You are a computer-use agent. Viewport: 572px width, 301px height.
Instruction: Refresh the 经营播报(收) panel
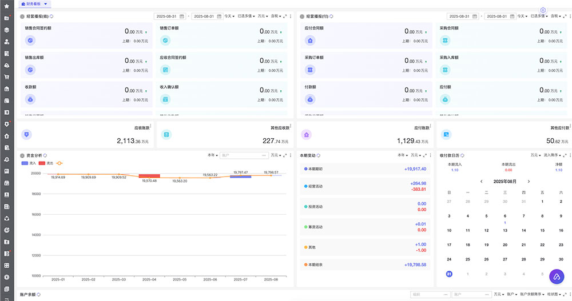point(51,17)
